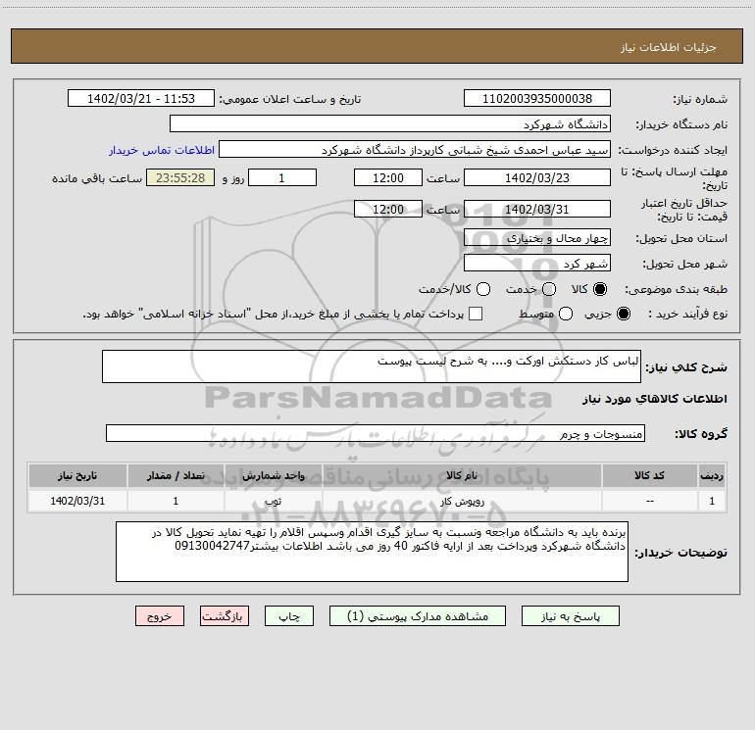The height and width of the screenshot is (730, 755).
Task: Click the goods group field منسوجات و چرم
Action: click(376, 433)
